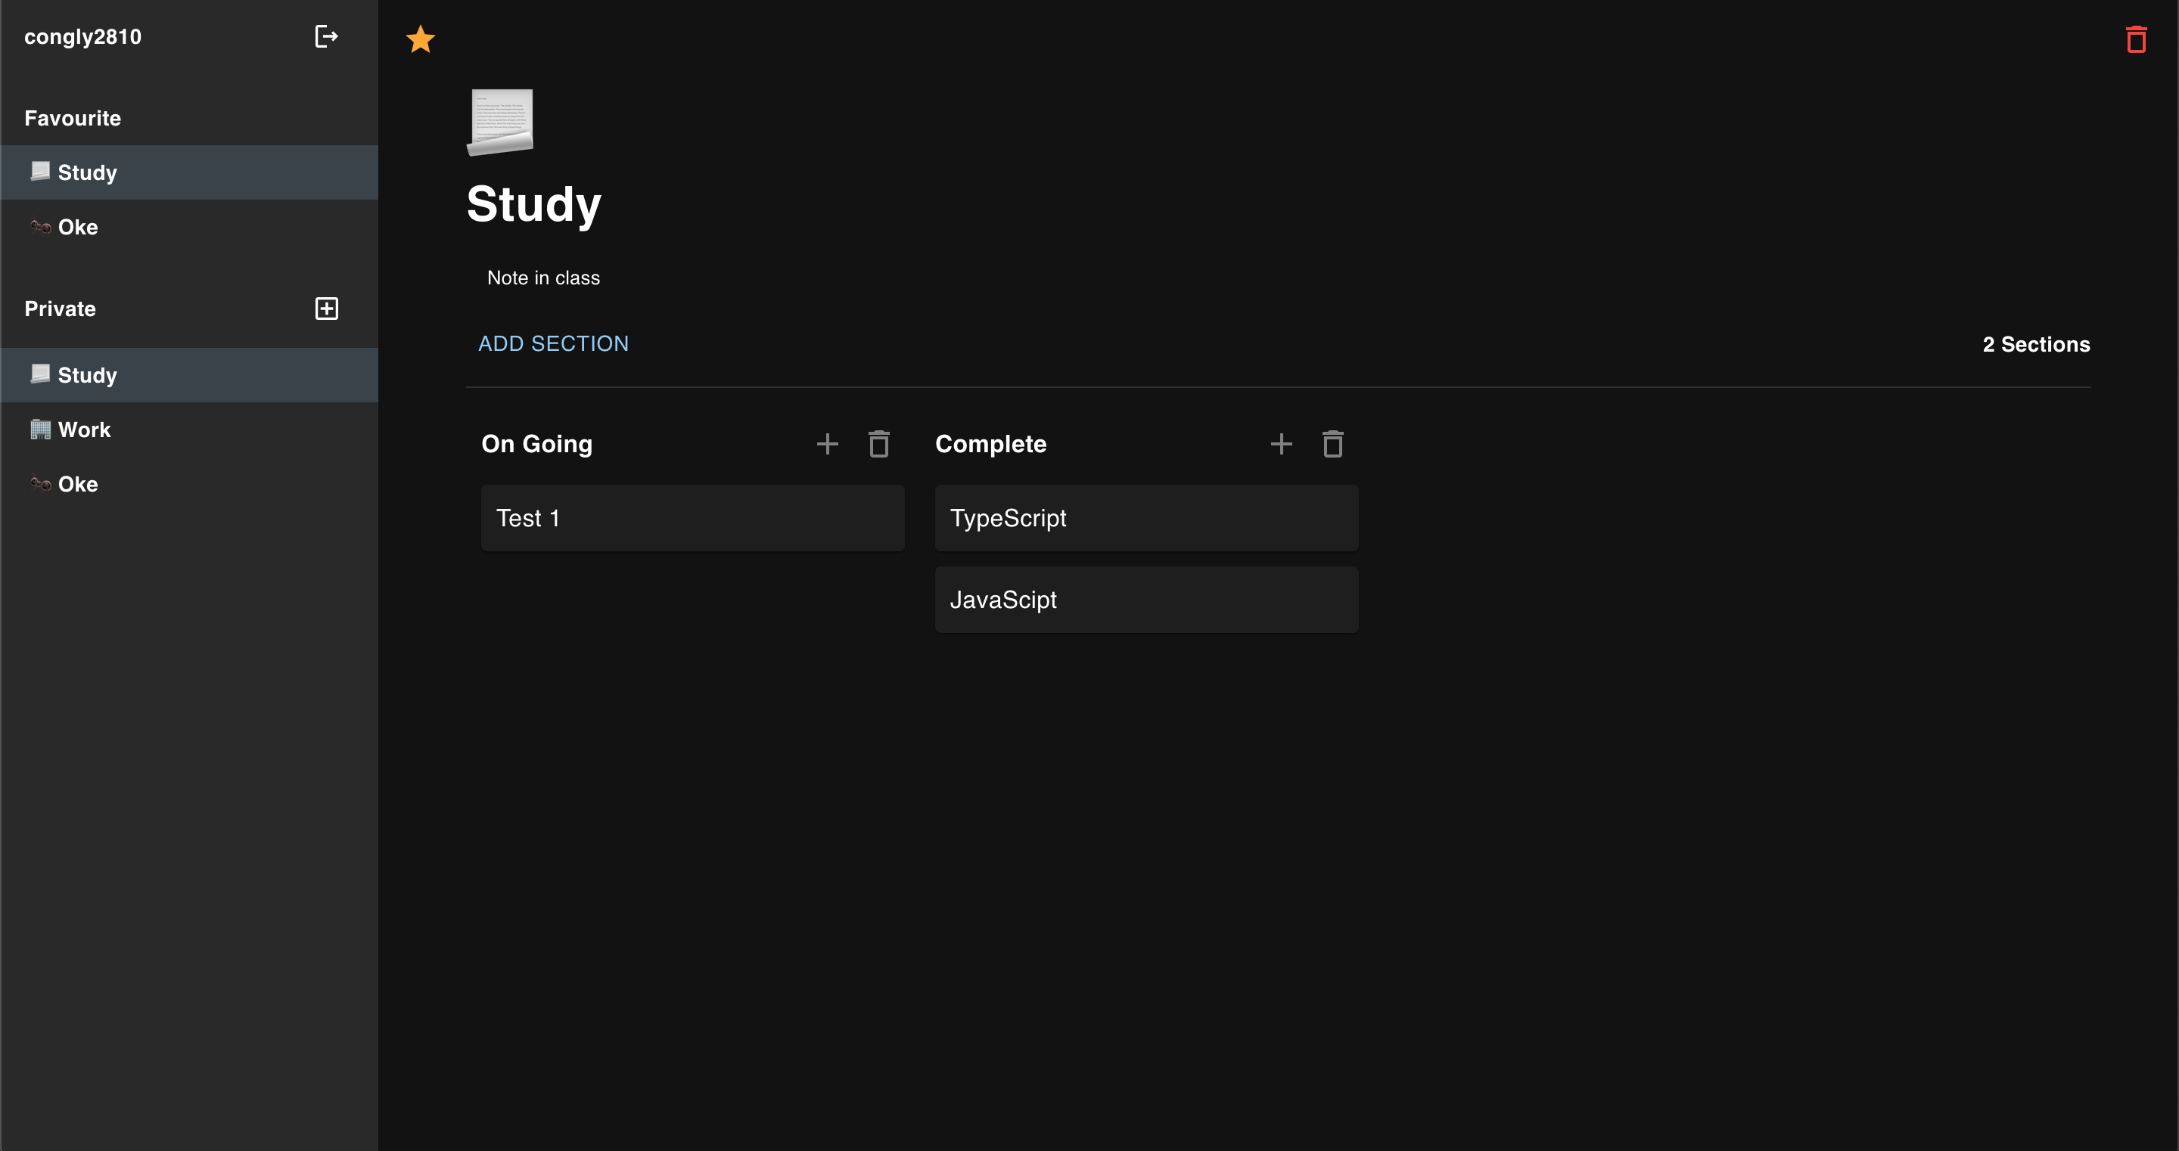Click the orange star to unfavourite Study

[421, 39]
